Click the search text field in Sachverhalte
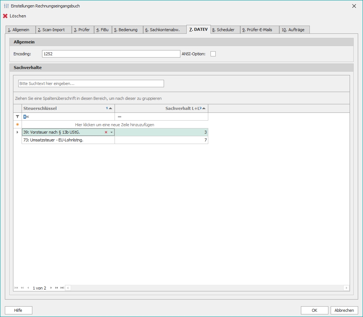The width and height of the screenshot is (363, 317). coord(91,84)
